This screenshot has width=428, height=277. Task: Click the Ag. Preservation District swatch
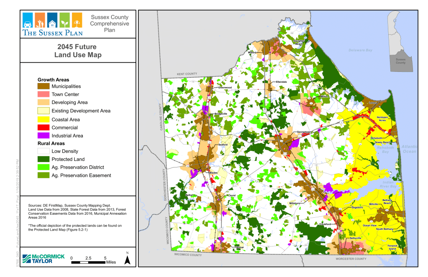pyautogui.click(x=43, y=167)
